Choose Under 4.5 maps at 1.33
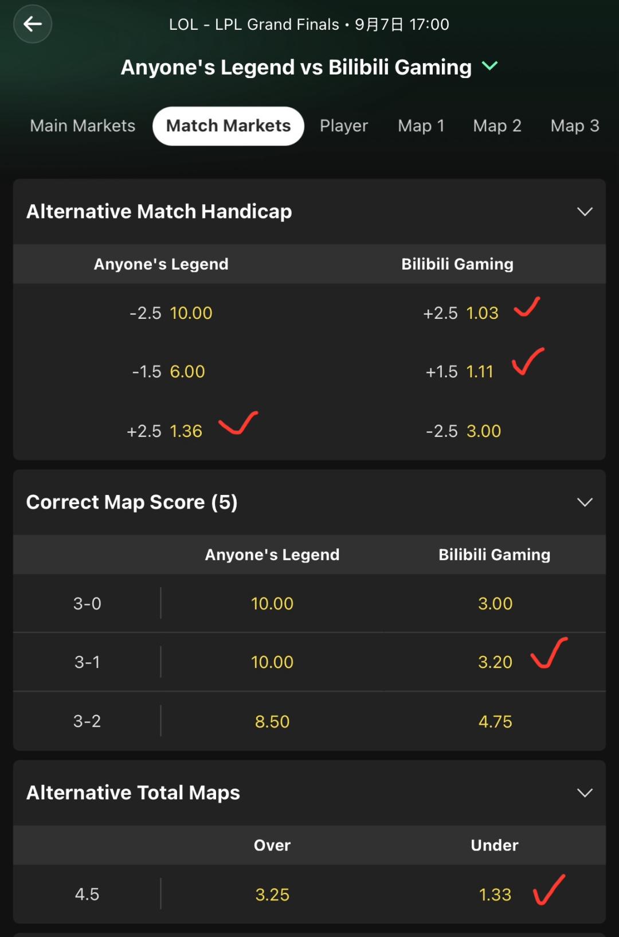This screenshot has width=619, height=937. pyautogui.click(x=495, y=895)
